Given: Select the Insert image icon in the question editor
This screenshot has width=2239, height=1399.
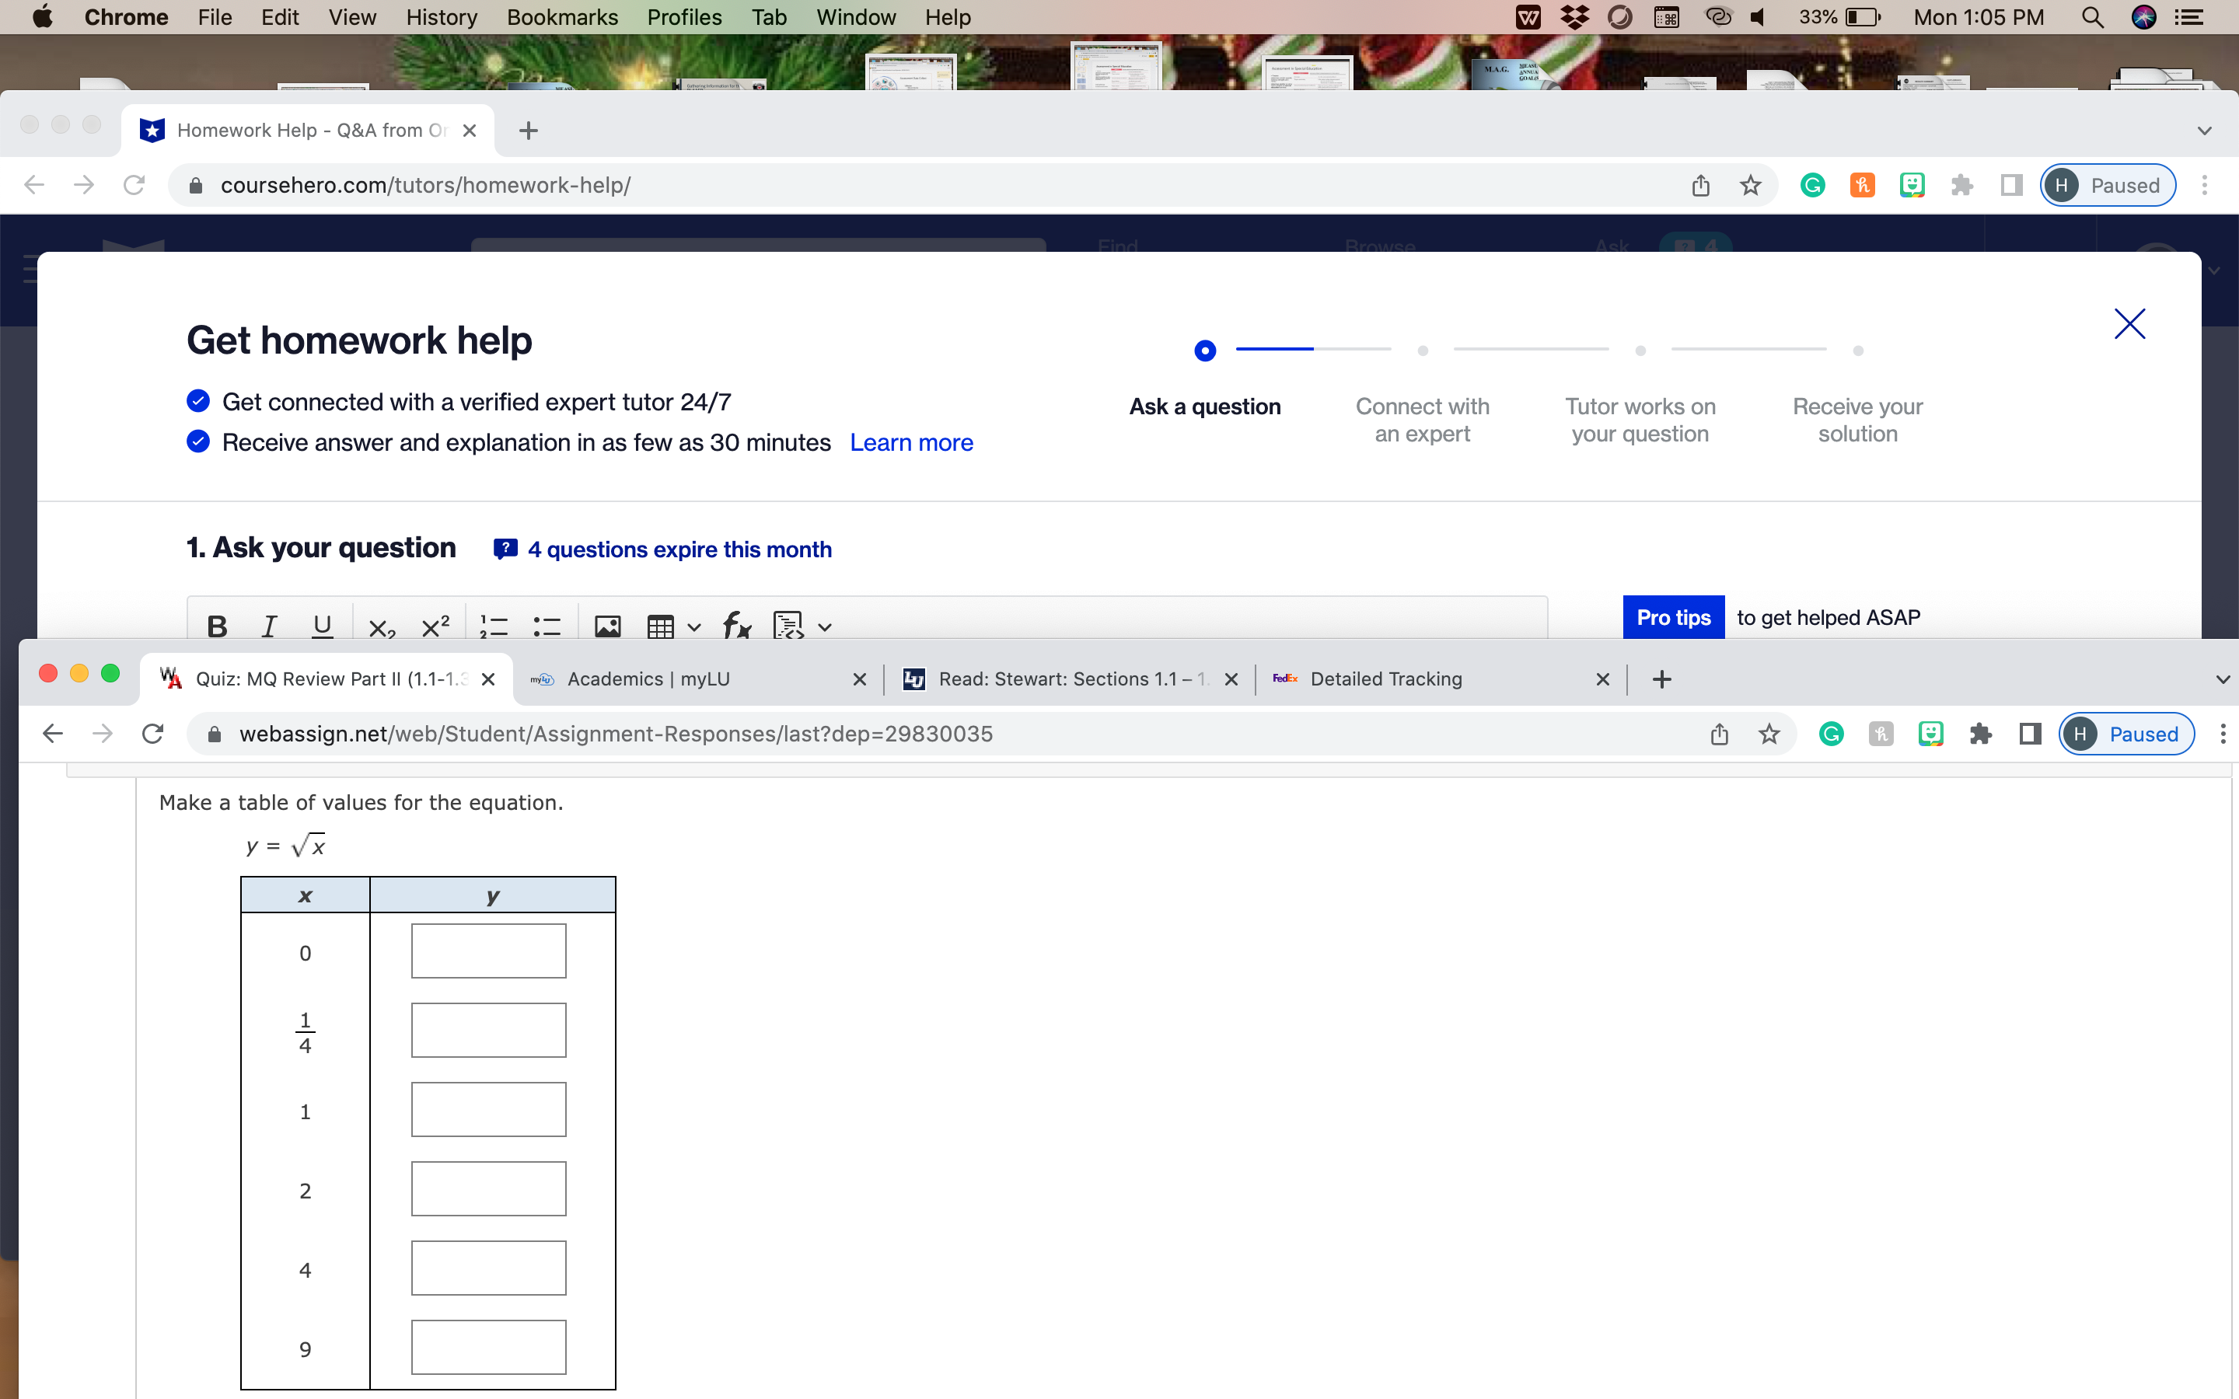Looking at the screenshot, I should [608, 626].
